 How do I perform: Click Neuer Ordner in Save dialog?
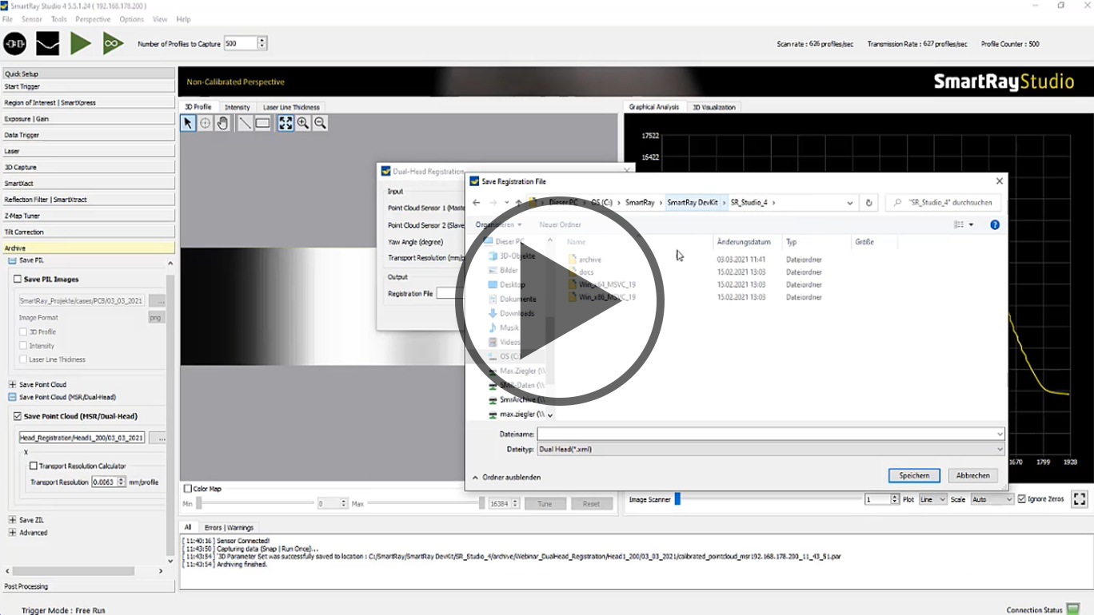click(x=560, y=225)
